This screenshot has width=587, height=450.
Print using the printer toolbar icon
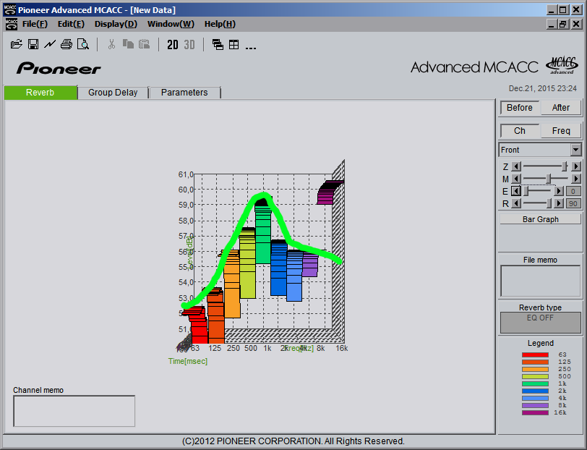click(x=67, y=44)
